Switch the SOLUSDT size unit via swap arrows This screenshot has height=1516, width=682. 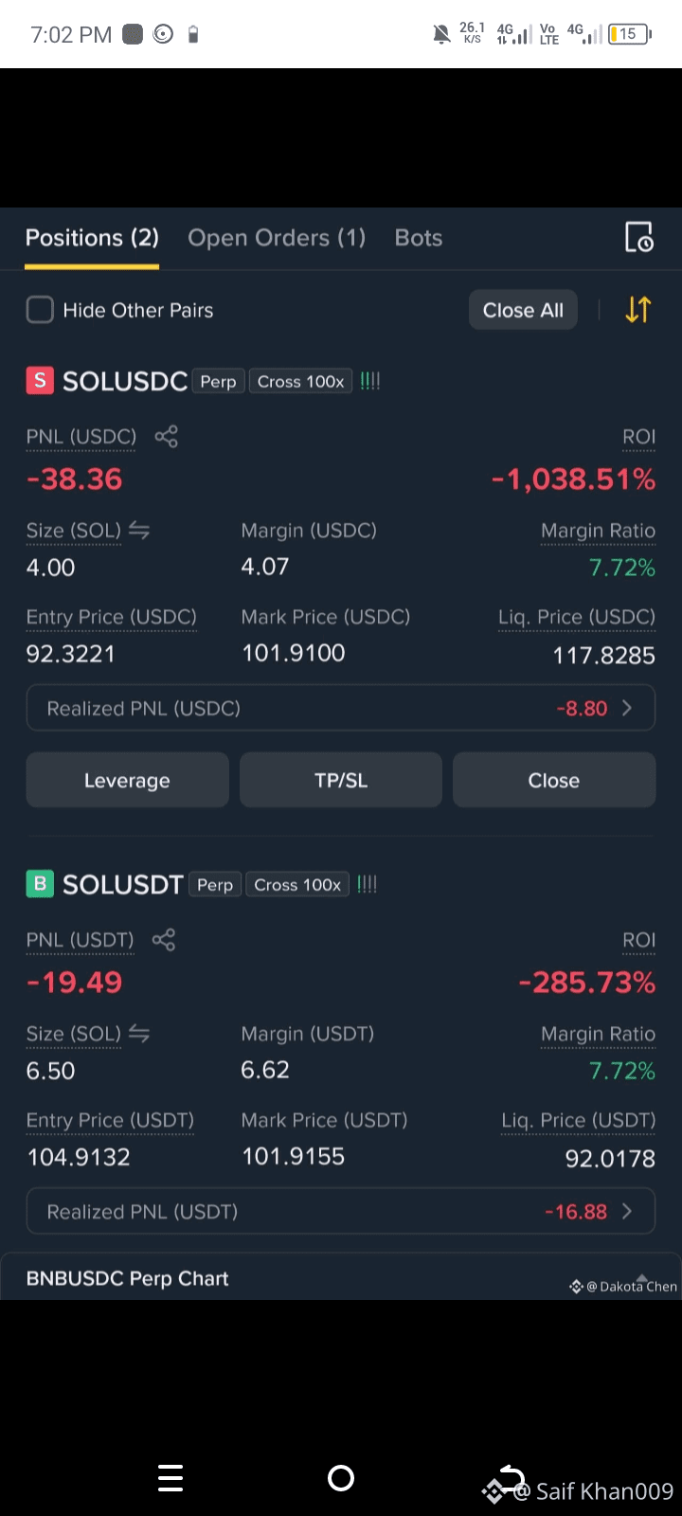pos(139,1034)
